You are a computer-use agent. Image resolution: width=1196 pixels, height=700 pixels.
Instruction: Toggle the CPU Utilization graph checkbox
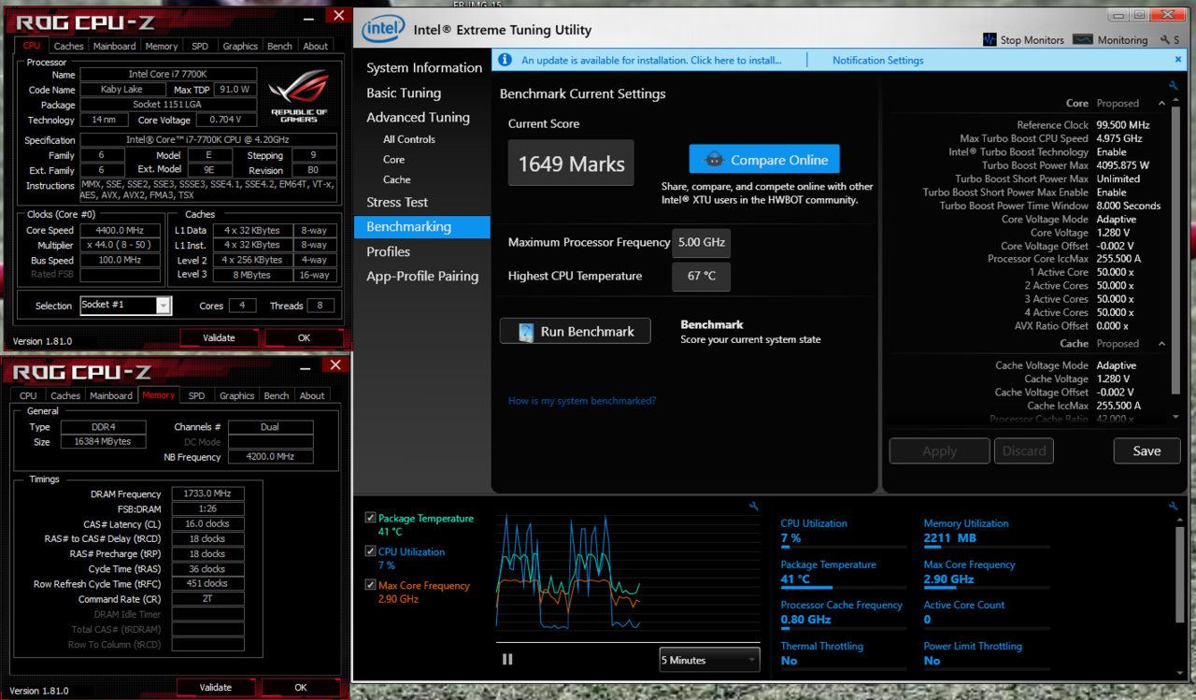click(371, 551)
